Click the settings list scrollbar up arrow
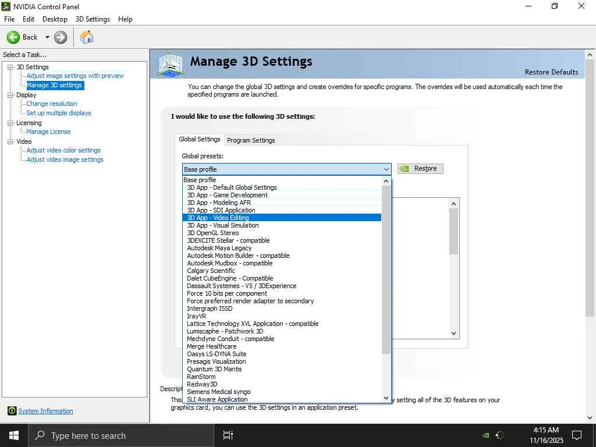The image size is (596, 447). tap(453, 204)
